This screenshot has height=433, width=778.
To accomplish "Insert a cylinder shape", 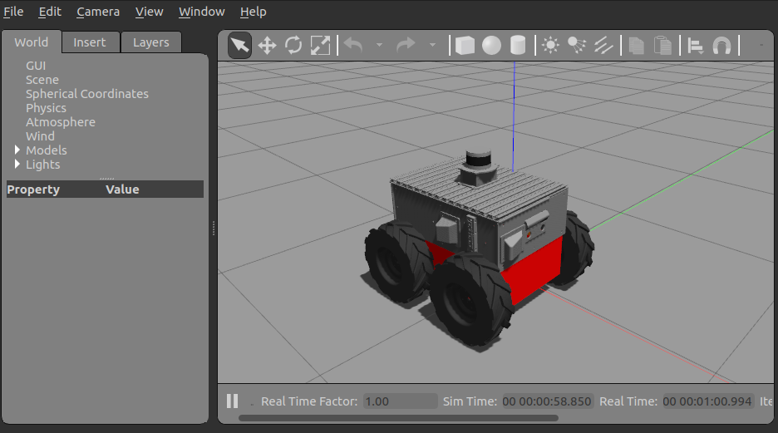I will (518, 45).
